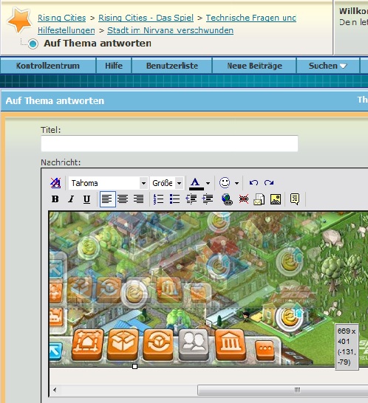
Task: Remove link with unlink icon
Action: tap(243, 199)
